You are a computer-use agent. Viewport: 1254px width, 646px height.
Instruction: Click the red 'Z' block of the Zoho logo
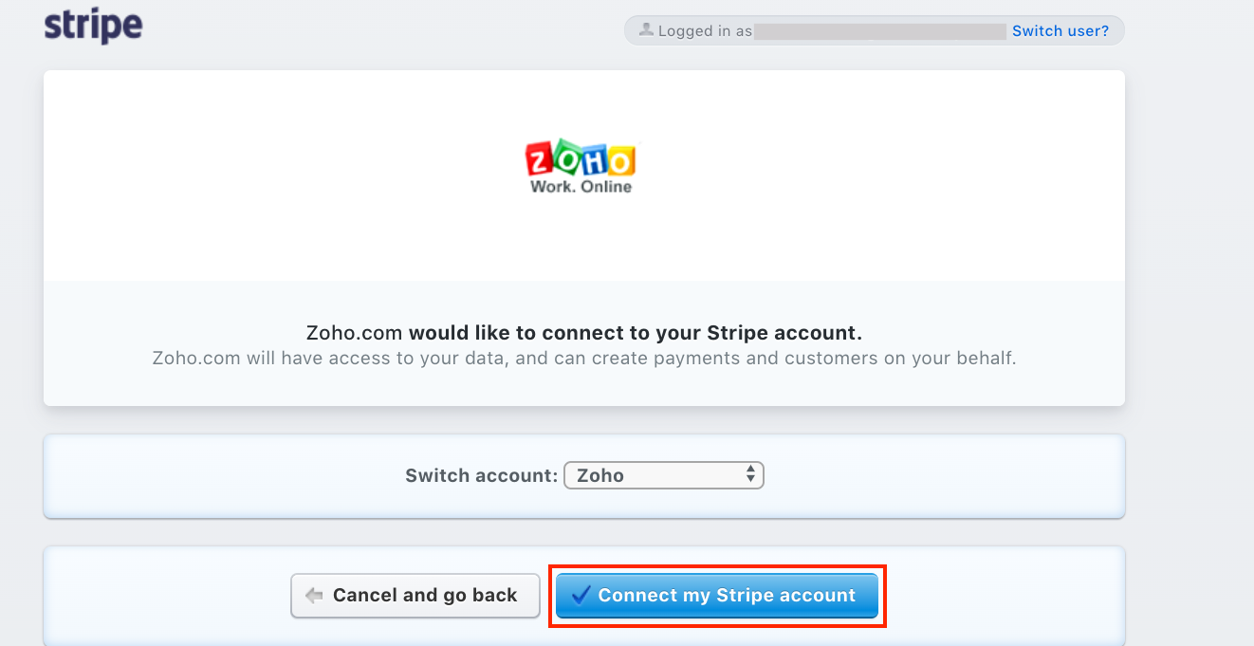coord(539,158)
